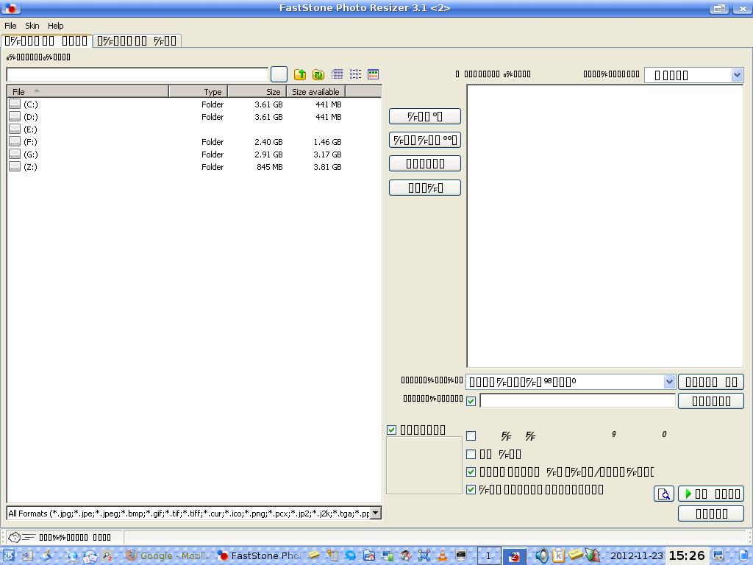
Task: Click the network computers icon in taskbar
Action: pyautogui.click(x=387, y=556)
